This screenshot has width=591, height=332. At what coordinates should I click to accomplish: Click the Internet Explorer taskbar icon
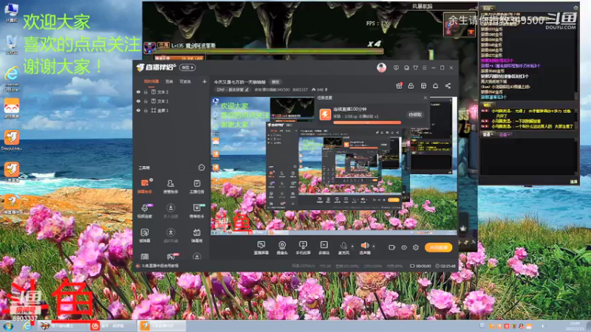coord(27,326)
